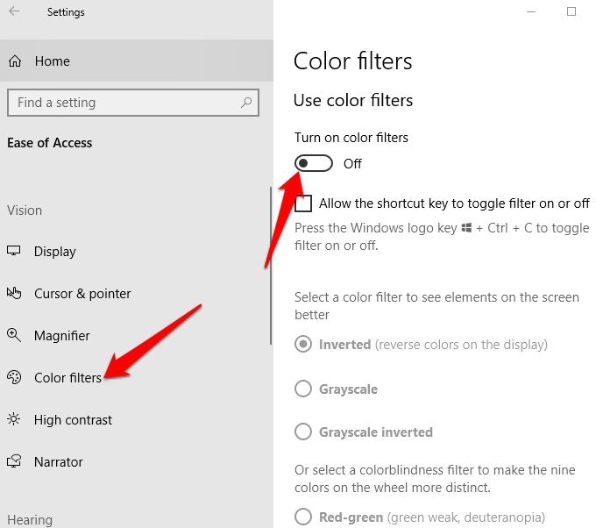Click the Display monitor icon

(x=14, y=252)
